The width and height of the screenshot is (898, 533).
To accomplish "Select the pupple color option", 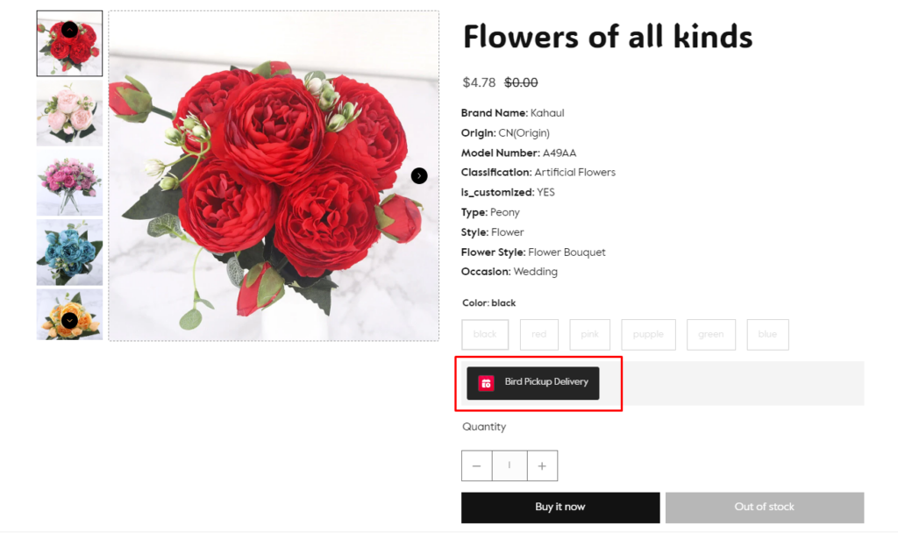I will point(648,334).
